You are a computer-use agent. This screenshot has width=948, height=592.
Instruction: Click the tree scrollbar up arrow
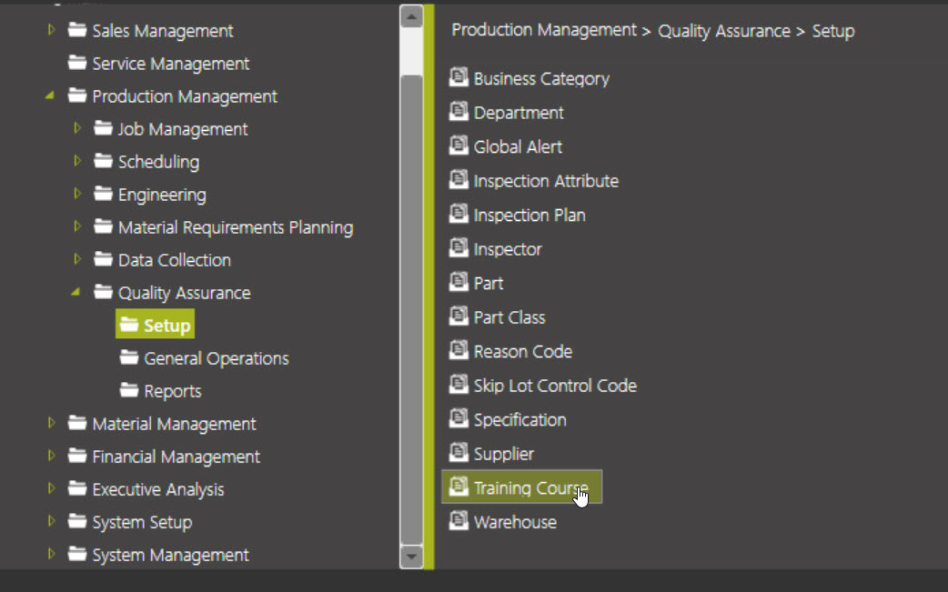411,16
